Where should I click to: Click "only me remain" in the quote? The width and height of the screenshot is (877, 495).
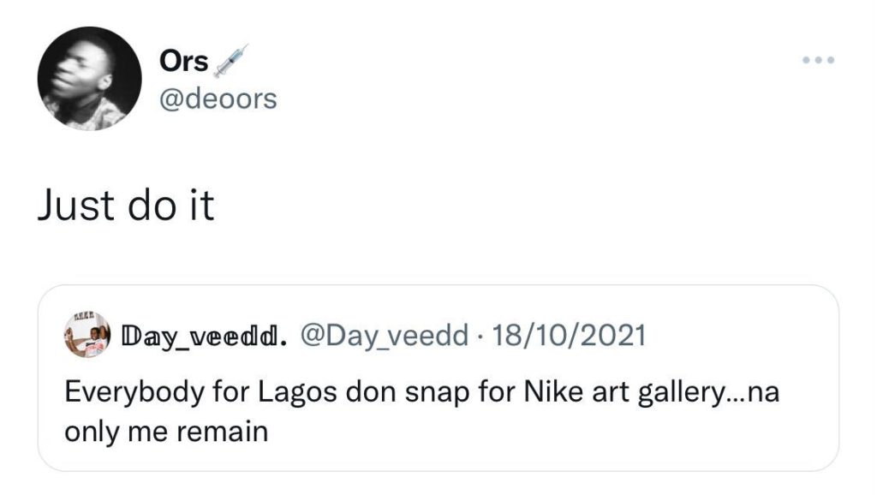[166, 430]
